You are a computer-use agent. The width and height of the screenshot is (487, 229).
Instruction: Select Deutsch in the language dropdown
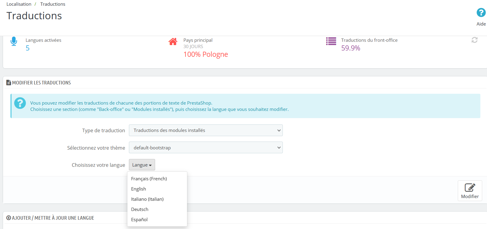(x=140, y=209)
